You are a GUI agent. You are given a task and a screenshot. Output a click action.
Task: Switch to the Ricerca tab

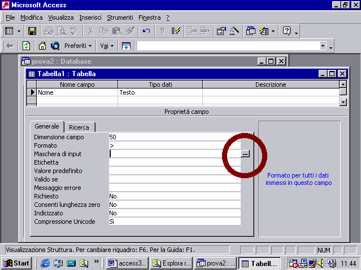pyautogui.click(x=79, y=127)
